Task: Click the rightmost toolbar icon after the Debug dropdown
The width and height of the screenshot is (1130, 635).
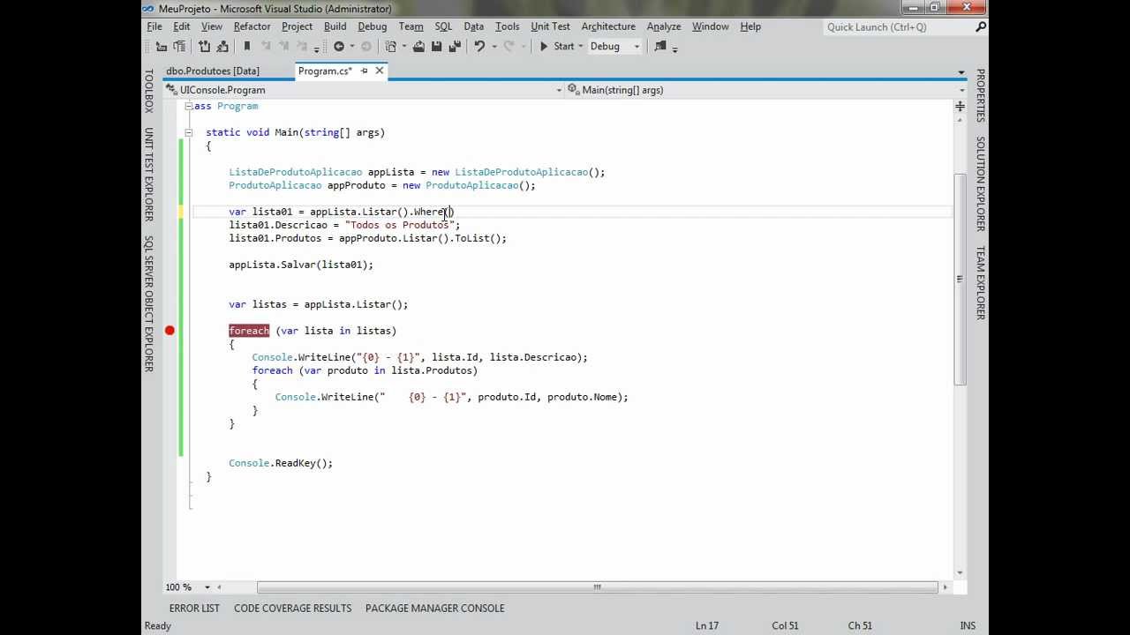Action: 659,46
